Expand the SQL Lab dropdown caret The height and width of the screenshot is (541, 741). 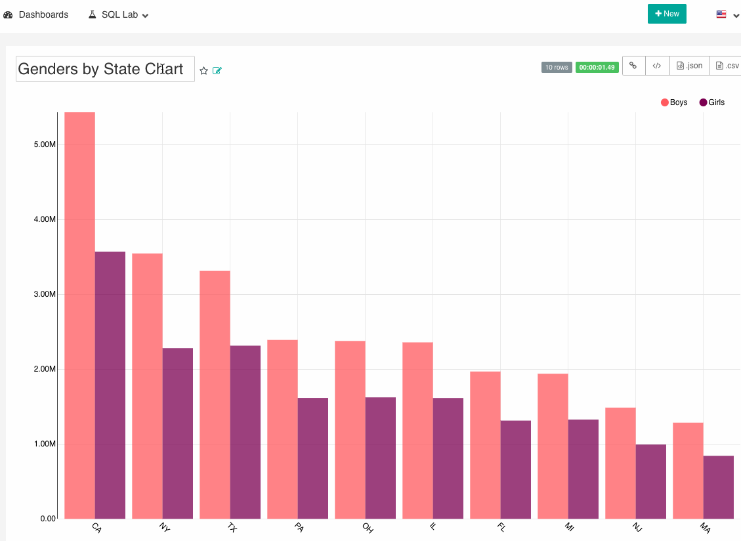tap(145, 16)
